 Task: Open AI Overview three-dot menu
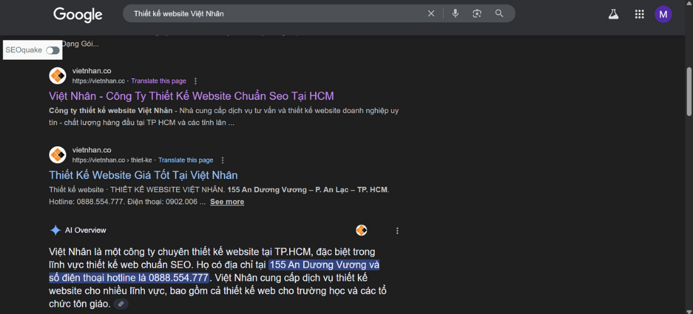point(398,230)
